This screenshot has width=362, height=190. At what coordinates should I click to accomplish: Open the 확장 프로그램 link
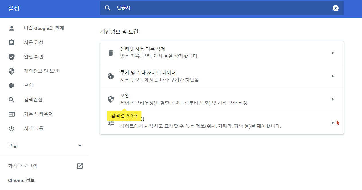click(22, 166)
